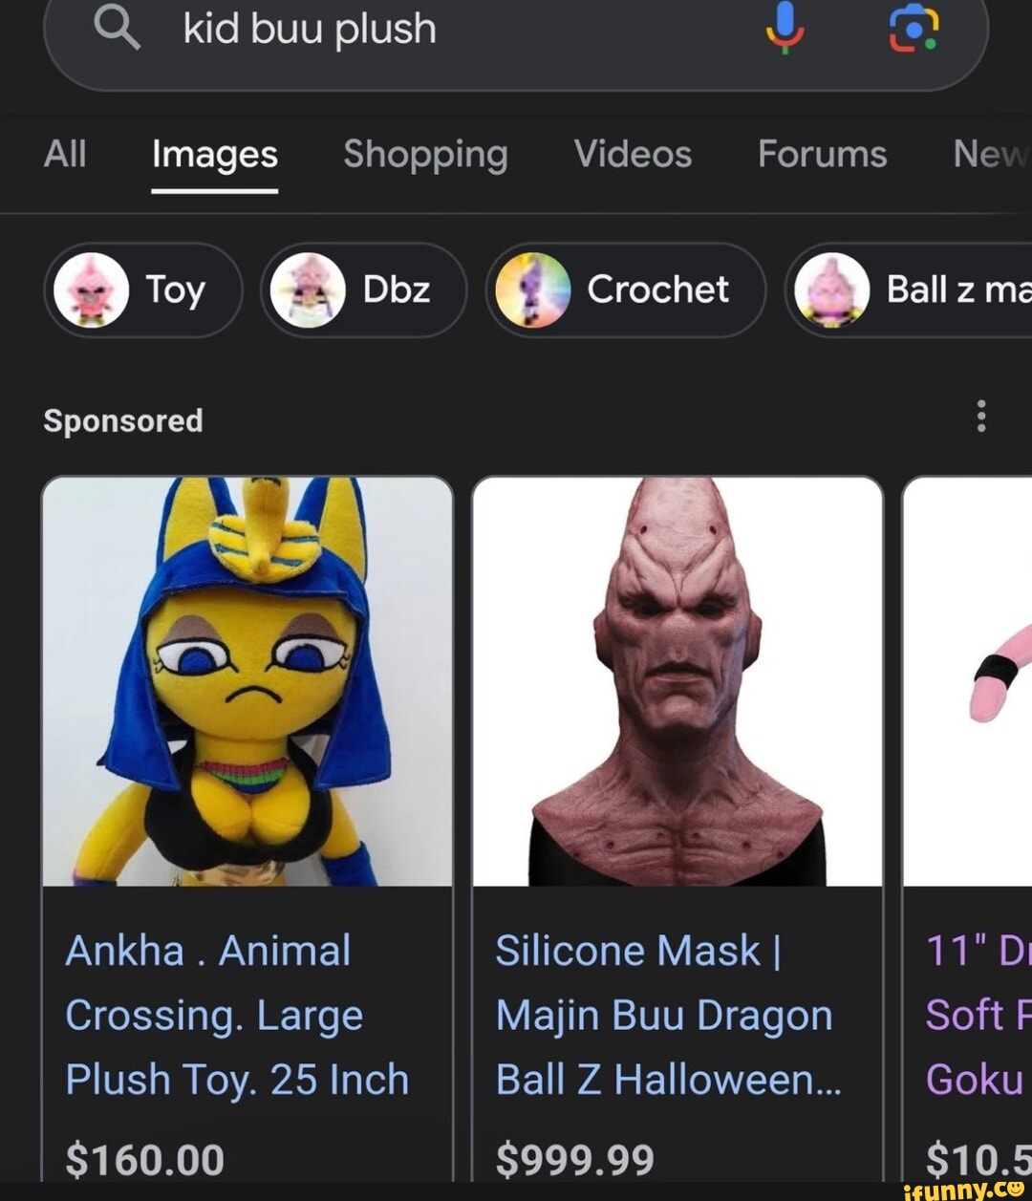Open Google Lens camera search
Image resolution: width=1032 pixels, height=1201 pixels.
[914, 30]
